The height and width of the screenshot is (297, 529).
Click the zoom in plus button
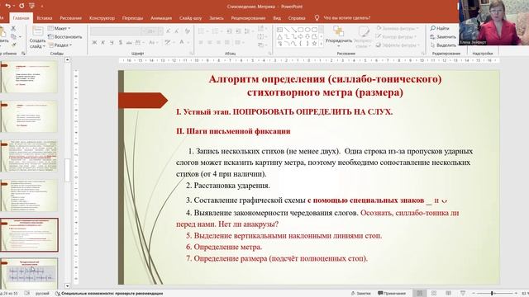coord(516,294)
